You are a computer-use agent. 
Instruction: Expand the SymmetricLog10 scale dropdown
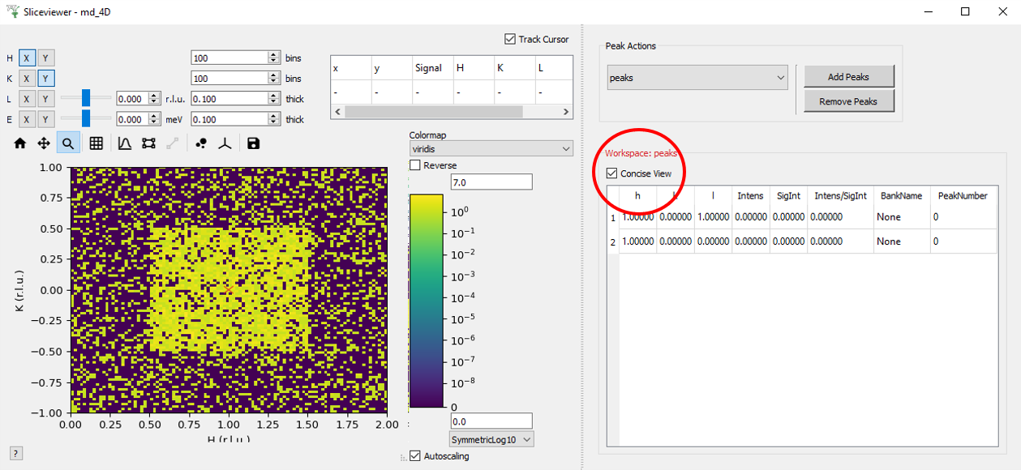pos(491,439)
